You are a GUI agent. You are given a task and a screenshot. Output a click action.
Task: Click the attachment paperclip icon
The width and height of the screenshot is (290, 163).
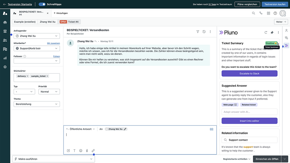pyautogui.click(x=87, y=151)
